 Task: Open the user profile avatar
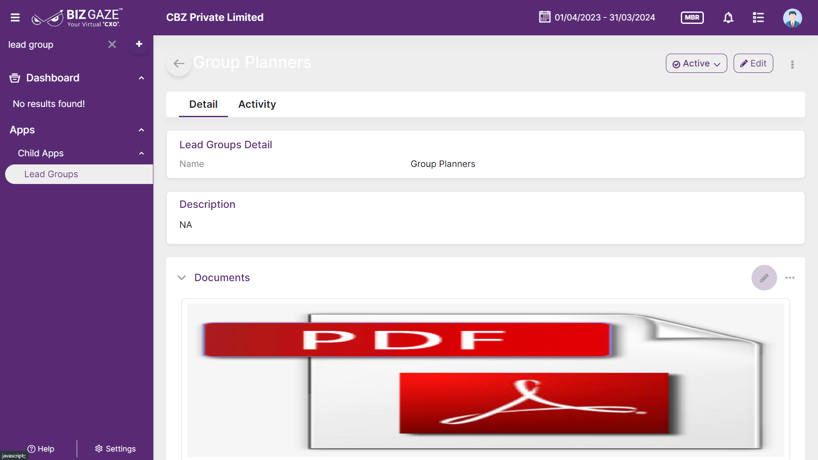pos(792,18)
